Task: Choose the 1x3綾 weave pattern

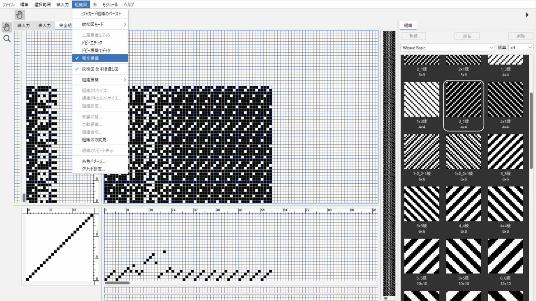Action: [x=422, y=100]
